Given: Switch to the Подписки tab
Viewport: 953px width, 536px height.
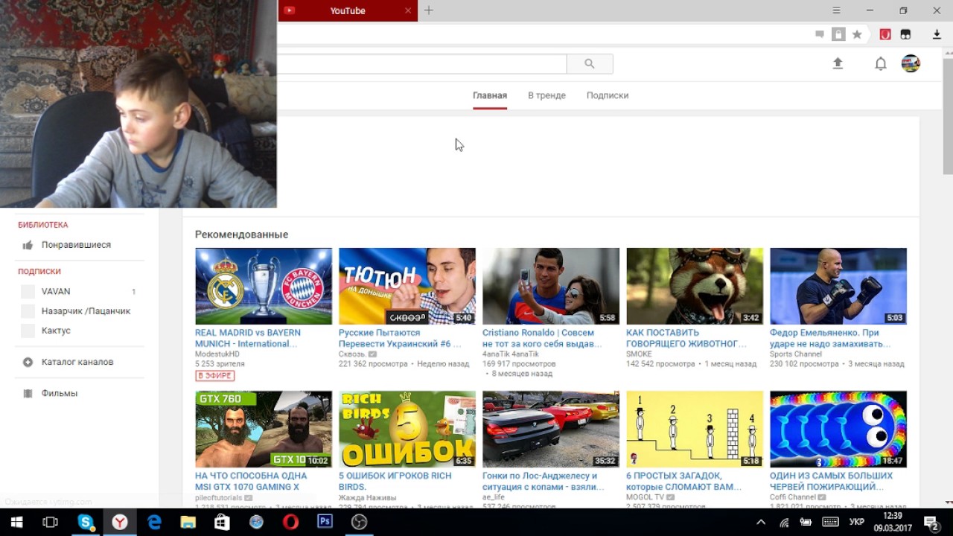Looking at the screenshot, I should point(608,95).
